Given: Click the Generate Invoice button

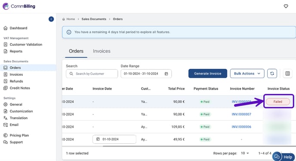Looking at the screenshot, I should click(x=208, y=74).
